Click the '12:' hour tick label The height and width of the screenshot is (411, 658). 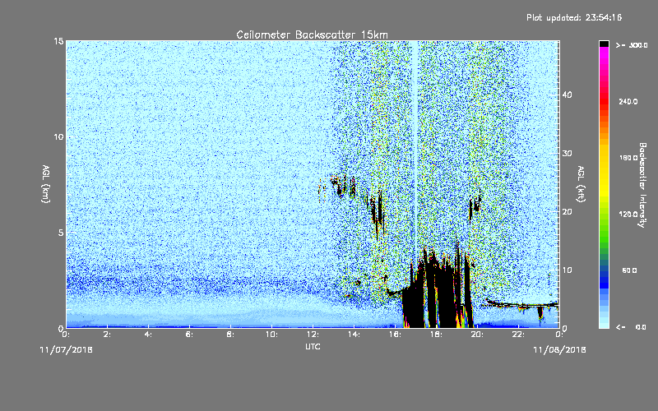pos(313,335)
